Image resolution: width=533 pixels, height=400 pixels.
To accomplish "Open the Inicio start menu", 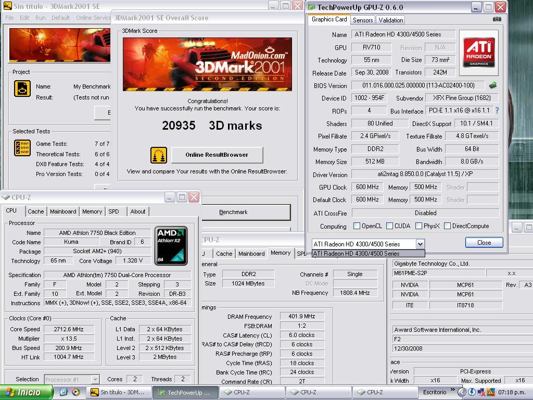I will (27, 392).
